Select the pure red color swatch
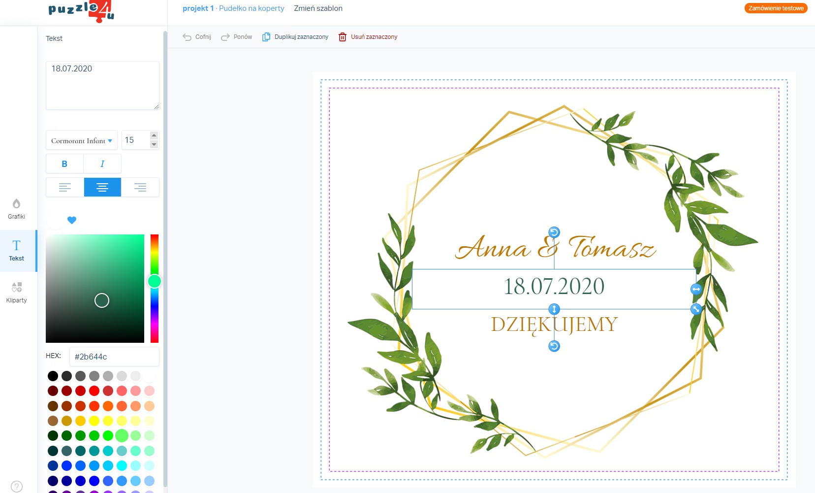Image resolution: width=815 pixels, height=493 pixels. click(94, 391)
